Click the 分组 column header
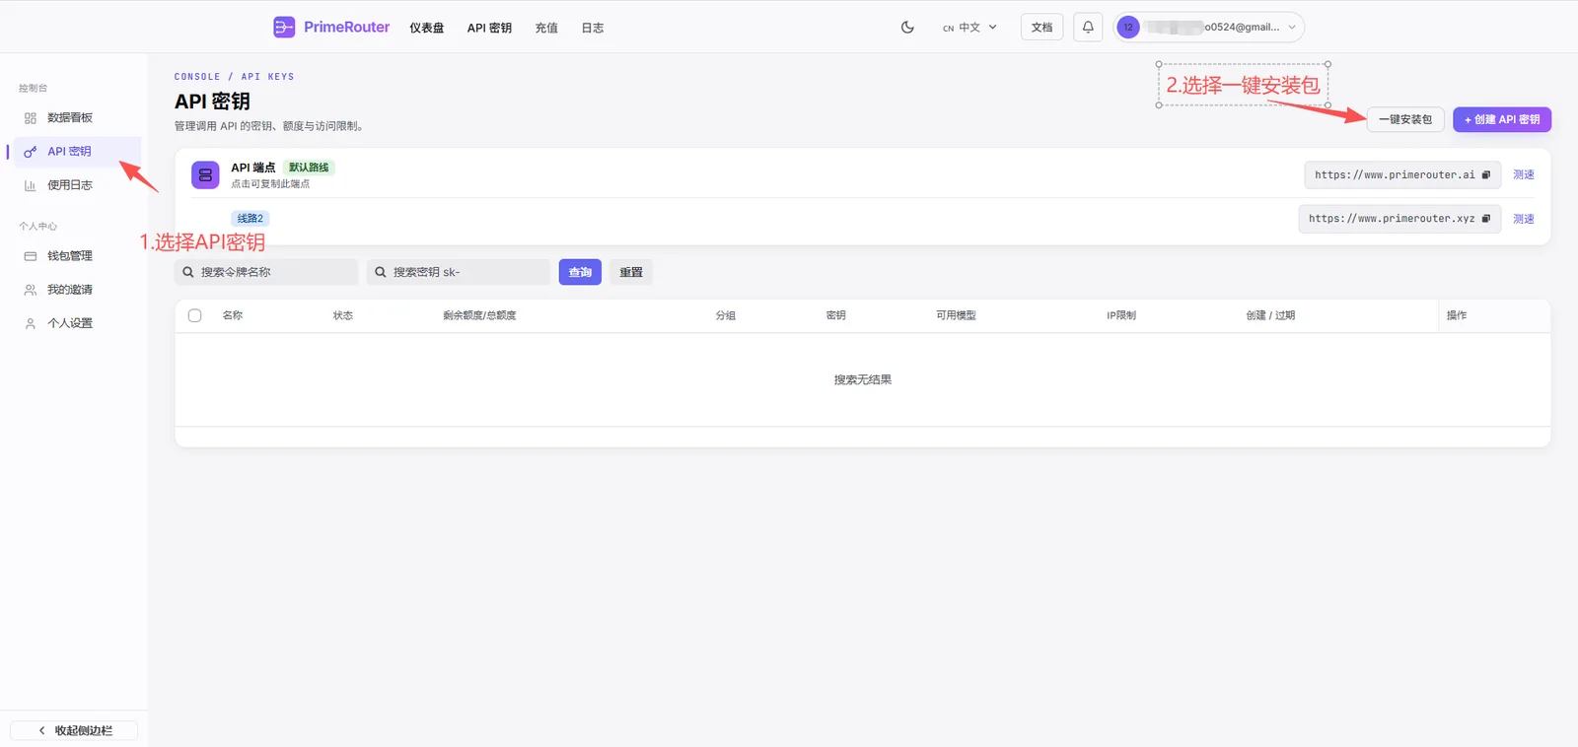This screenshot has height=747, width=1578. coord(726,315)
